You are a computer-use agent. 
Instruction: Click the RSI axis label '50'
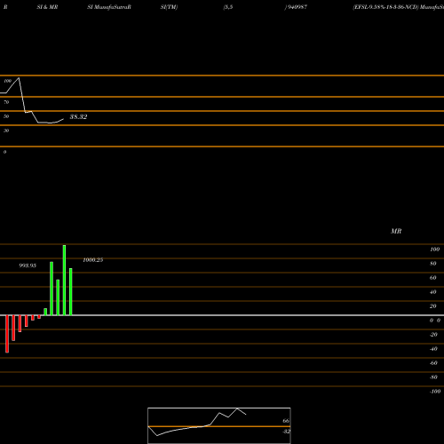pyautogui.click(x=6, y=116)
